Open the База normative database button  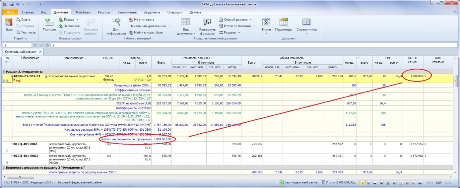(9, 25)
